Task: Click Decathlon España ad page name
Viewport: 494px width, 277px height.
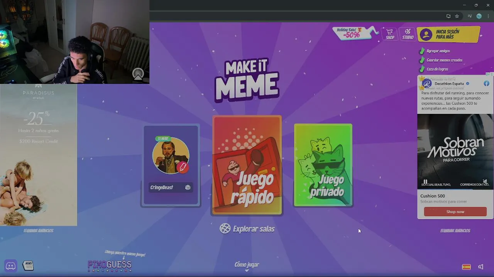Action: click(449, 83)
